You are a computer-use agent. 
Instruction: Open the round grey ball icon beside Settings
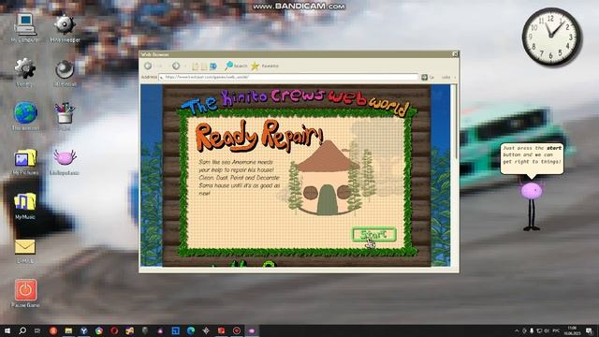click(x=65, y=73)
